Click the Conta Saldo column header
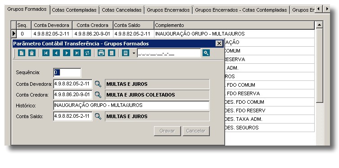The width and height of the screenshot is (339, 168). coord(134,25)
